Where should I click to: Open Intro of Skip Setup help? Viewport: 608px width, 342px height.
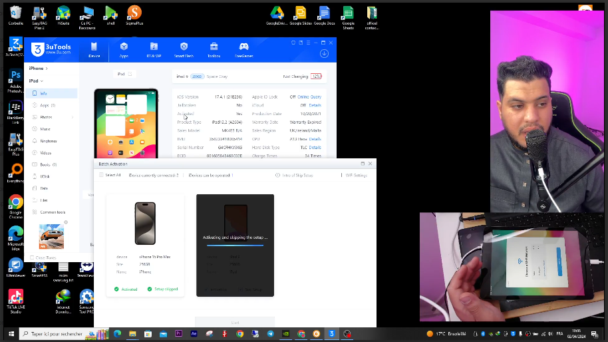point(294,175)
